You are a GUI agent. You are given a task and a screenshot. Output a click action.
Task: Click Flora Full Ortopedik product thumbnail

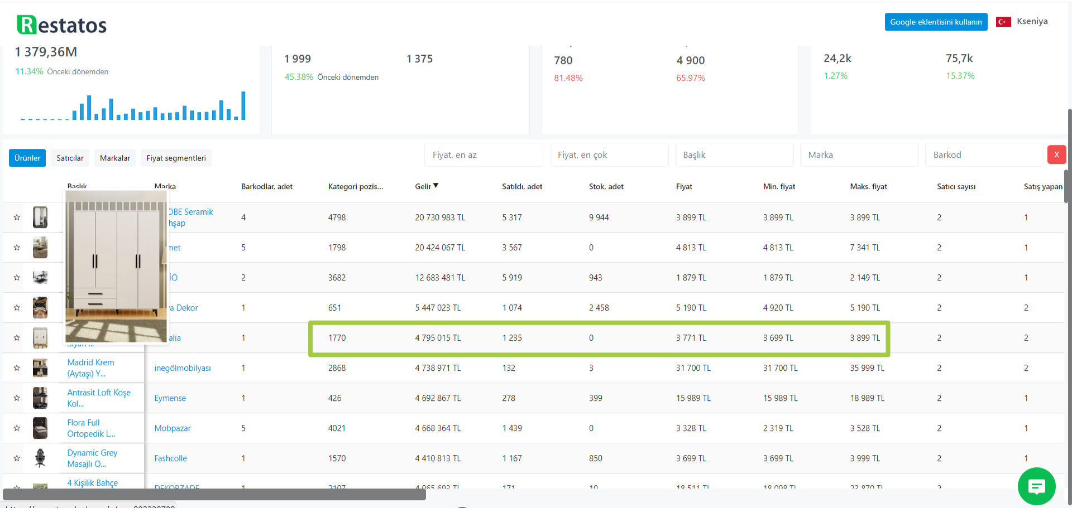click(x=40, y=428)
